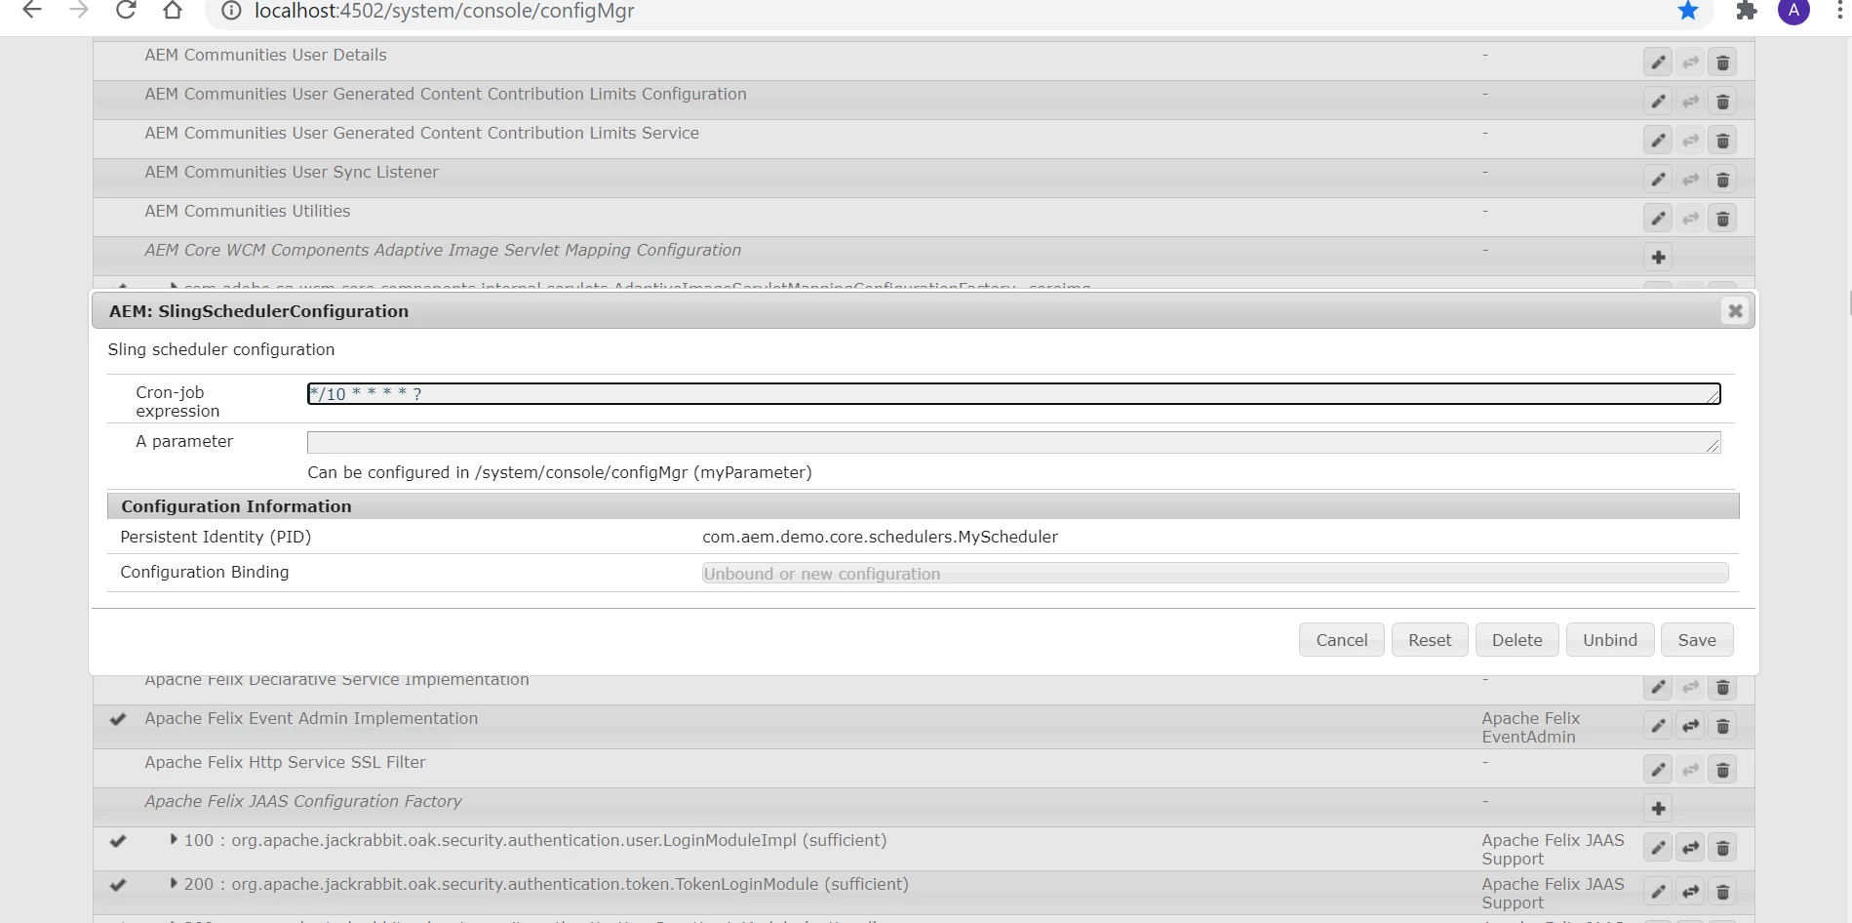Delete Contribution Limits Service trash icon
The height and width of the screenshot is (923, 1852).
point(1722,140)
